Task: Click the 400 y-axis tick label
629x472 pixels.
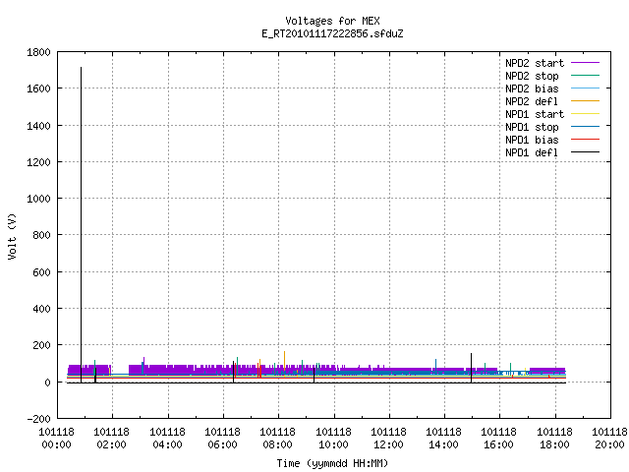Action: pos(41,309)
